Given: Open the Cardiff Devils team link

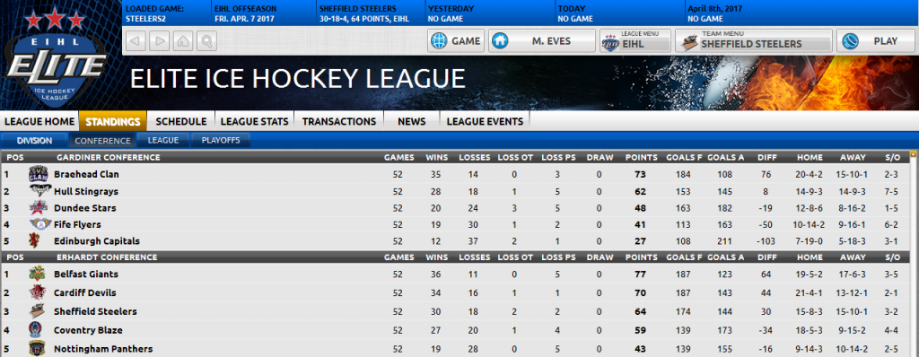Looking at the screenshot, I should tap(85, 292).
